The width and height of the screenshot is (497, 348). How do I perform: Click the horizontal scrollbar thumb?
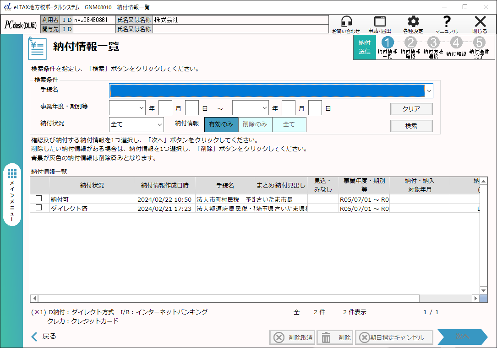[x=229, y=298]
